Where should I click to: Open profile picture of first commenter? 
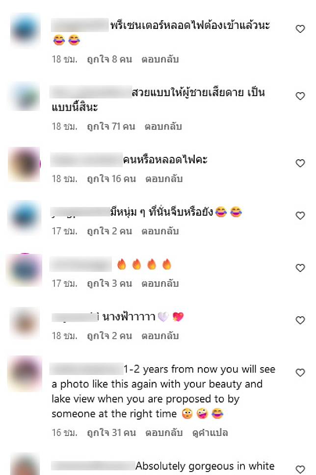26,30
